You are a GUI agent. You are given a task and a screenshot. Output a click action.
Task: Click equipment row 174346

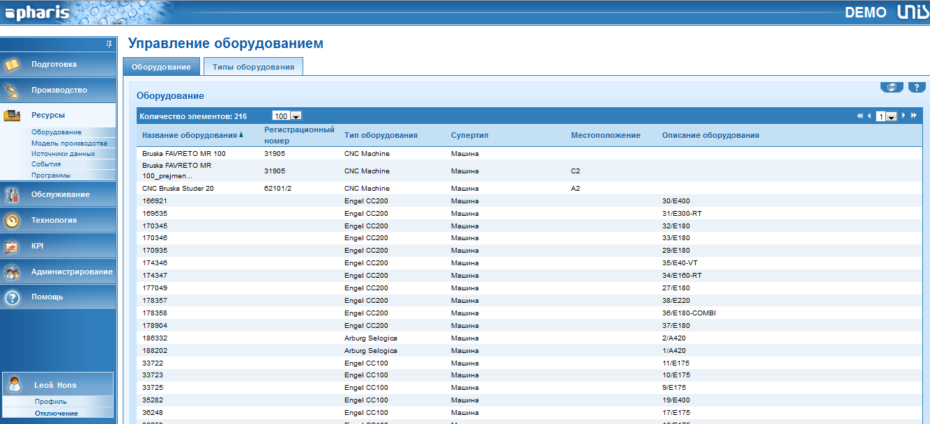point(530,263)
